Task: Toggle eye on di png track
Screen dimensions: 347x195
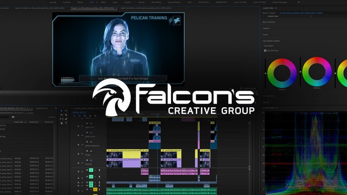Action: [91, 151]
